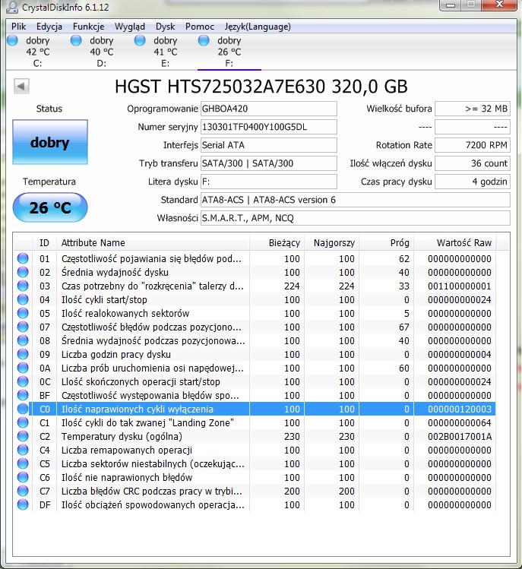
Task: Select row 'Ilość nie naprawionych błędów'
Action: 255,477
